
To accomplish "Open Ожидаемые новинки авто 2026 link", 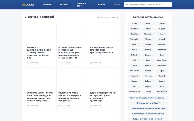I will [148, 108].
